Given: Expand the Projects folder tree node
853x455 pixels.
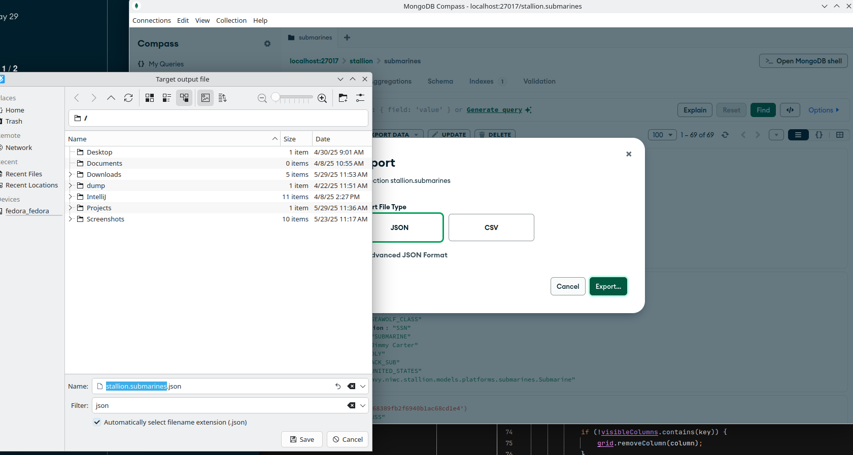Looking at the screenshot, I should click(x=71, y=208).
